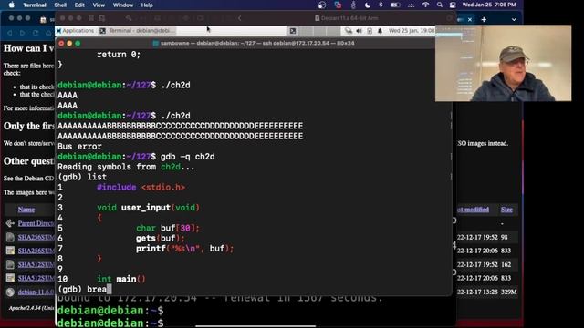The width and height of the screenshot is (584, 328).
Task: Open Spotlight search magnifier icon
Action: pos(440,5)
